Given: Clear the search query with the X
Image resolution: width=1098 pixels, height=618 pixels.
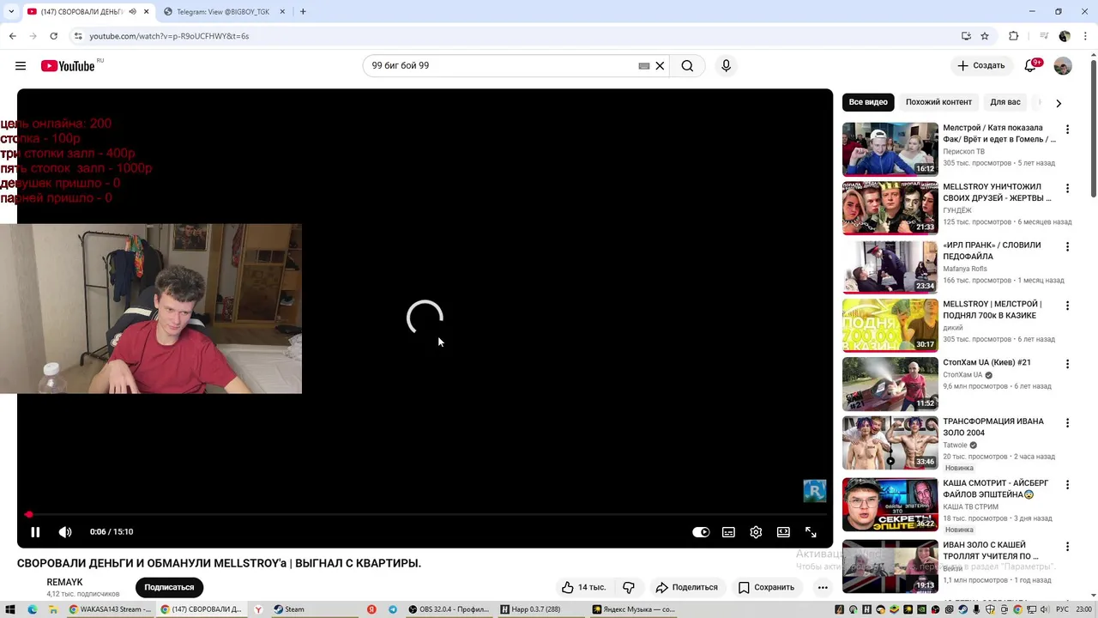Looking at the screenshot, I should click(660, 66).
